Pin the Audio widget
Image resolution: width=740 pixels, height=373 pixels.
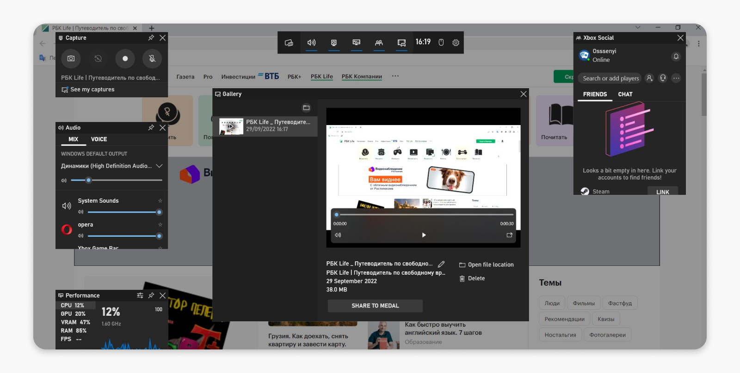click(x=151, y=127)
